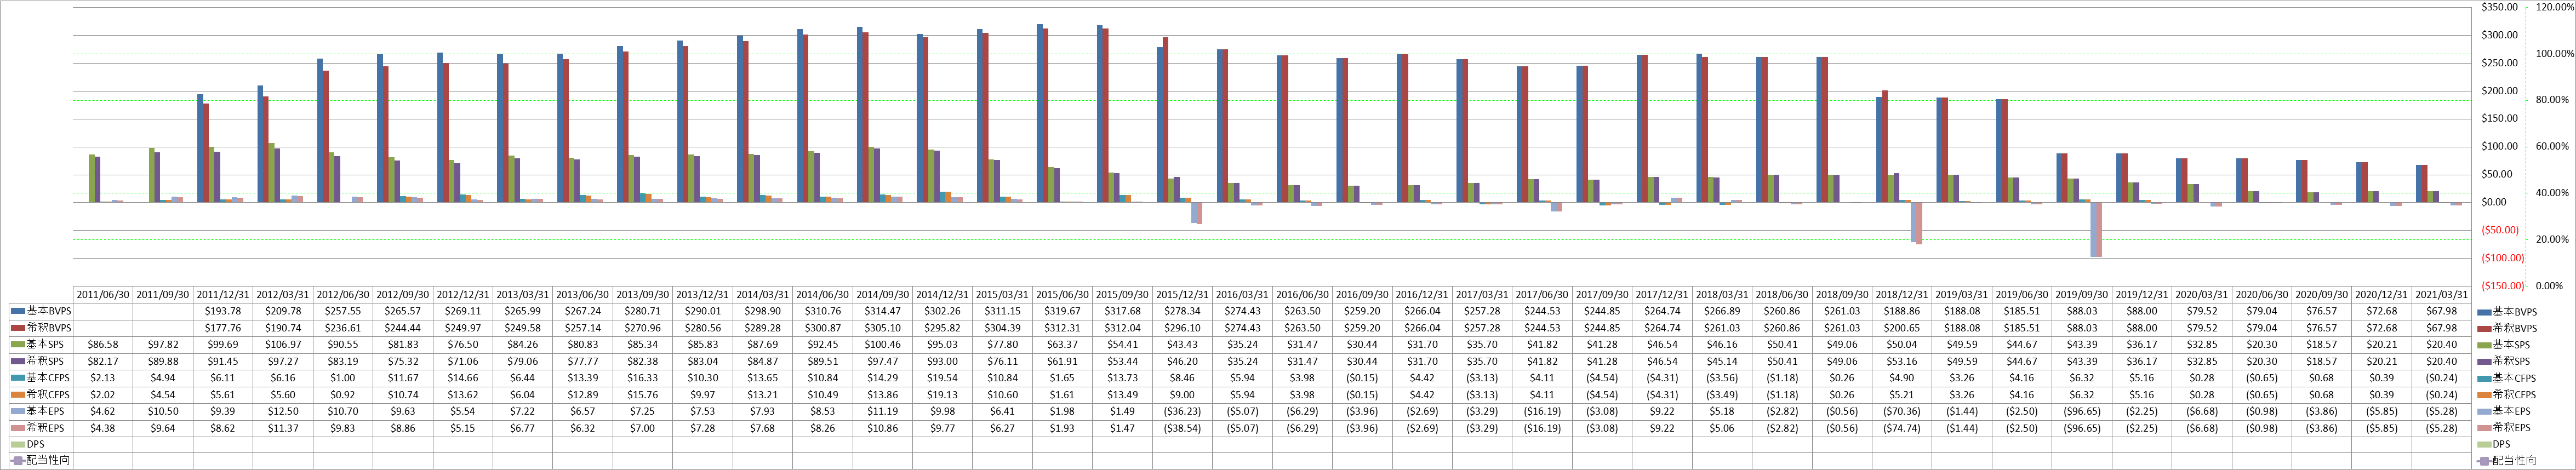The height and width of the screenshot is (470, 2576).
Task: Select 基本SPS entry in right-side legend
Action: (2504, 345)
